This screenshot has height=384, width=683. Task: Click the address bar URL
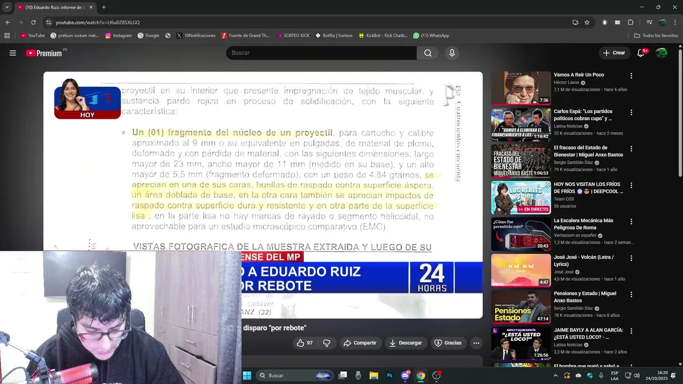point(98,22)
